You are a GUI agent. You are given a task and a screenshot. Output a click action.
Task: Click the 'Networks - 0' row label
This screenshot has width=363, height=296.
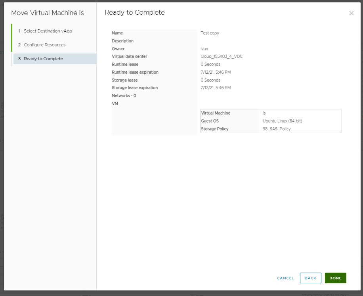[x=124, y=95]
